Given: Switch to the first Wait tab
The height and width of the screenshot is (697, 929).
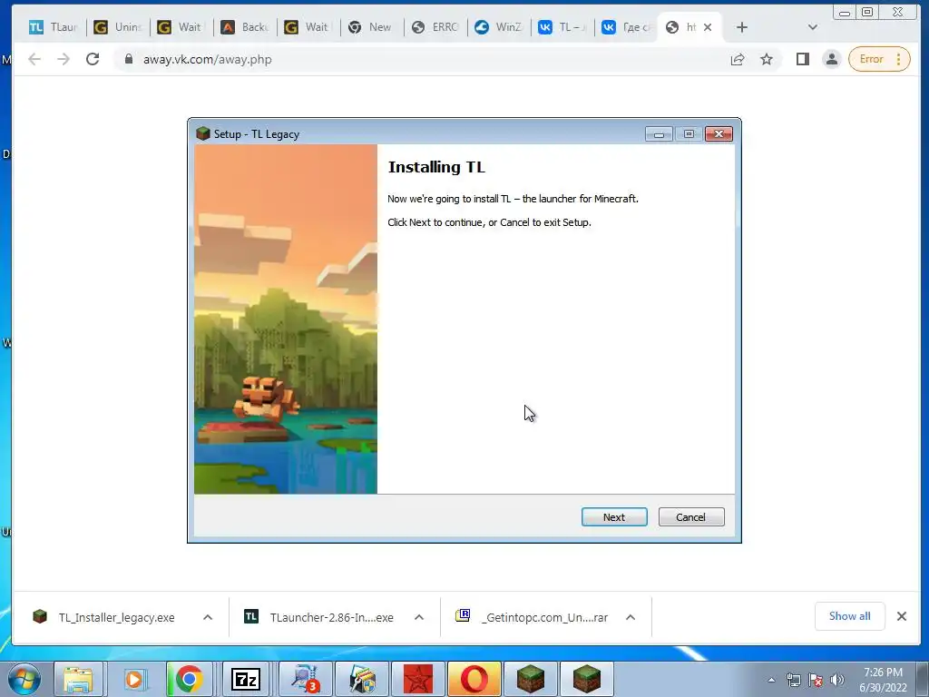Looking at the screenshot, I should (x=181, y=27).
